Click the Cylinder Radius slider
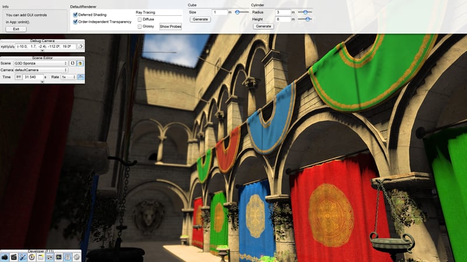 [305, 12]
